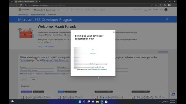Click the site lock icon in address bar
186x104 pixels.
(26, 5)
